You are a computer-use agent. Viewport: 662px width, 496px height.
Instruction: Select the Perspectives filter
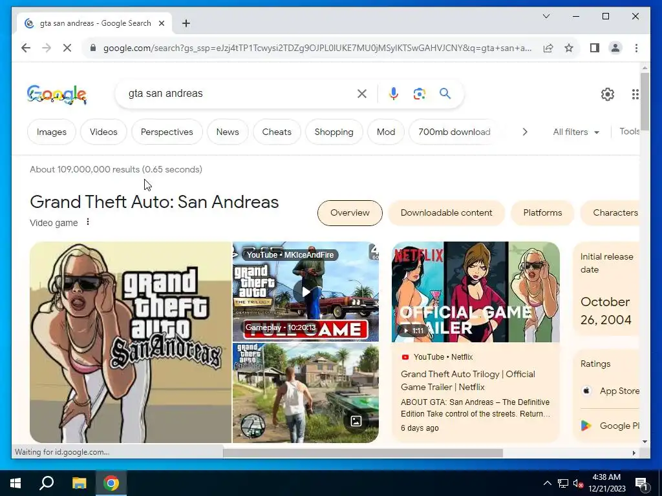pos(167,132)
